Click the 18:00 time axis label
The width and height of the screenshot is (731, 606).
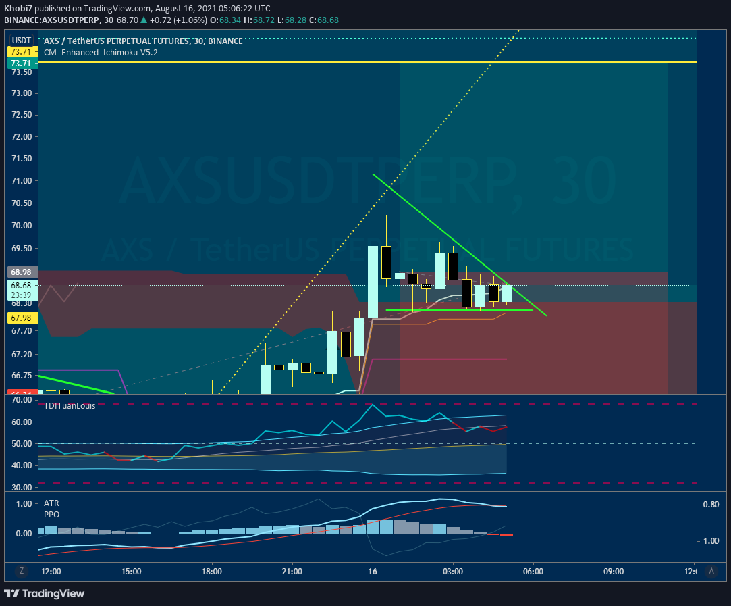212,571
